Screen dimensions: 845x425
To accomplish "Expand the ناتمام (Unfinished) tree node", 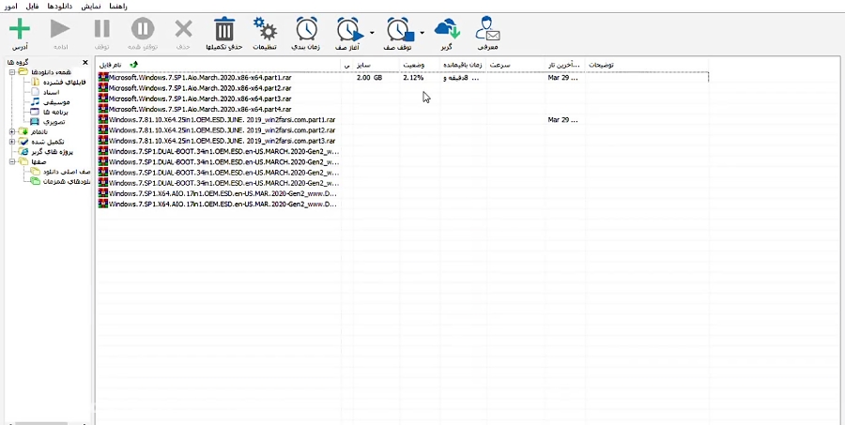I will [12, 132].
